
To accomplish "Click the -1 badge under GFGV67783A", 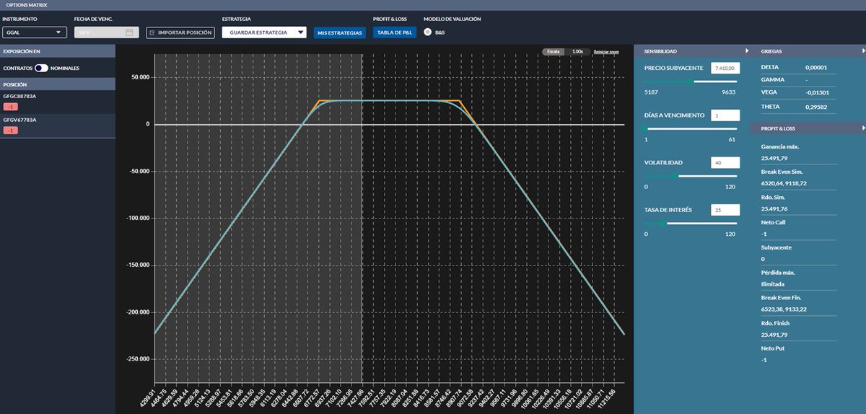I will (x=10, y=131).
